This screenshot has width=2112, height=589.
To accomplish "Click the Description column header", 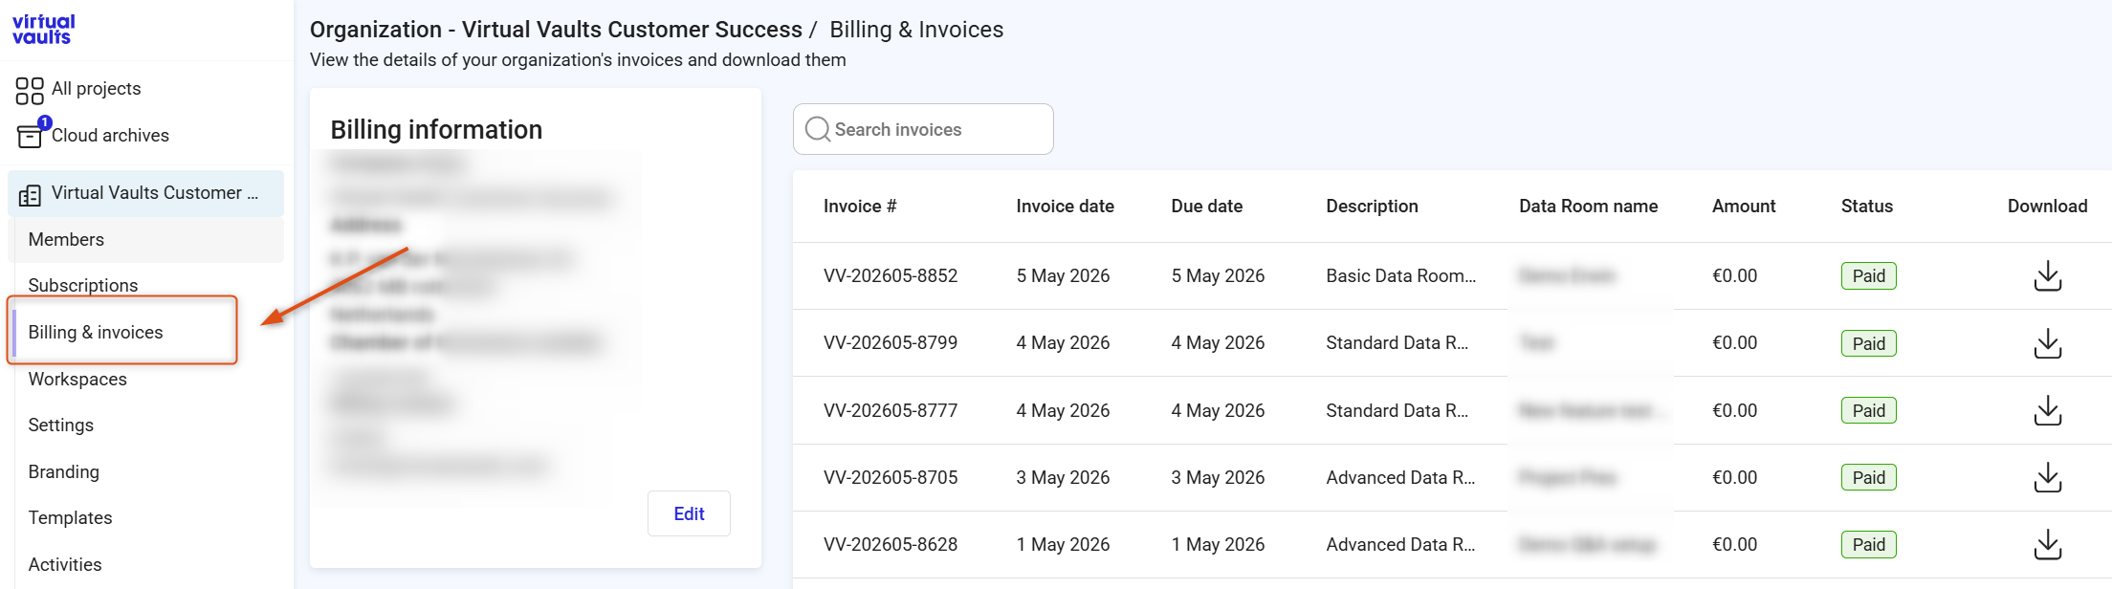I will pyautogui.click(x=1372, y=206).
